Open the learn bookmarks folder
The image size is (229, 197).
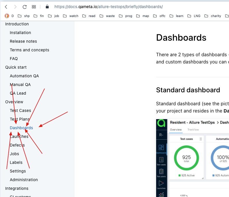tap(176, 16)
